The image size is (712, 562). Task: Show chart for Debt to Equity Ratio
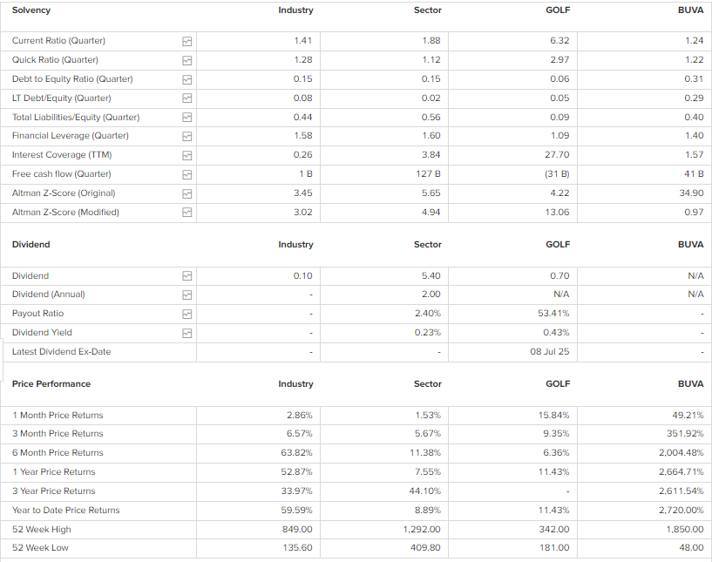[x=186, y=79]
